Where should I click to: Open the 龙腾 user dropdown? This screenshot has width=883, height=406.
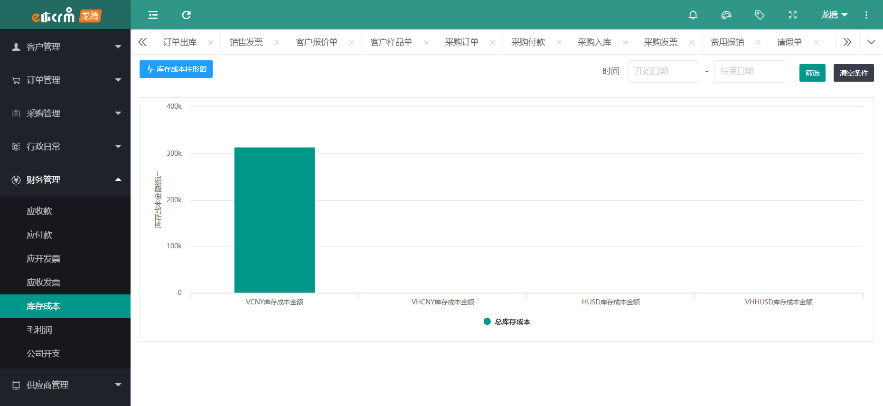pos(834,15)
